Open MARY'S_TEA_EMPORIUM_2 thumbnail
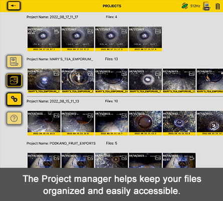Image resolution: width=223 pixels, height=201 pixels. pos(78,81)
